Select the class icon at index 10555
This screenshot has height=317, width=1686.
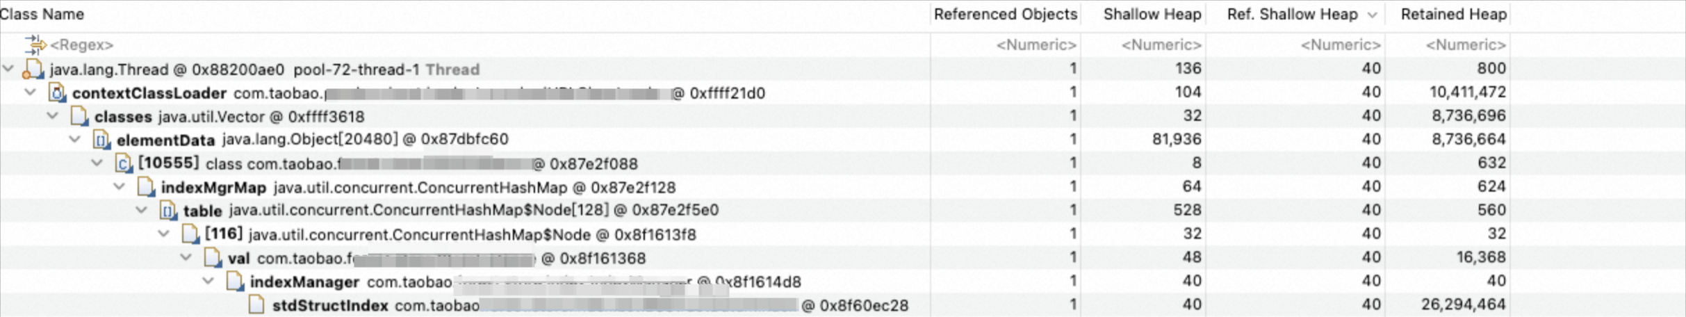point(124,163)
